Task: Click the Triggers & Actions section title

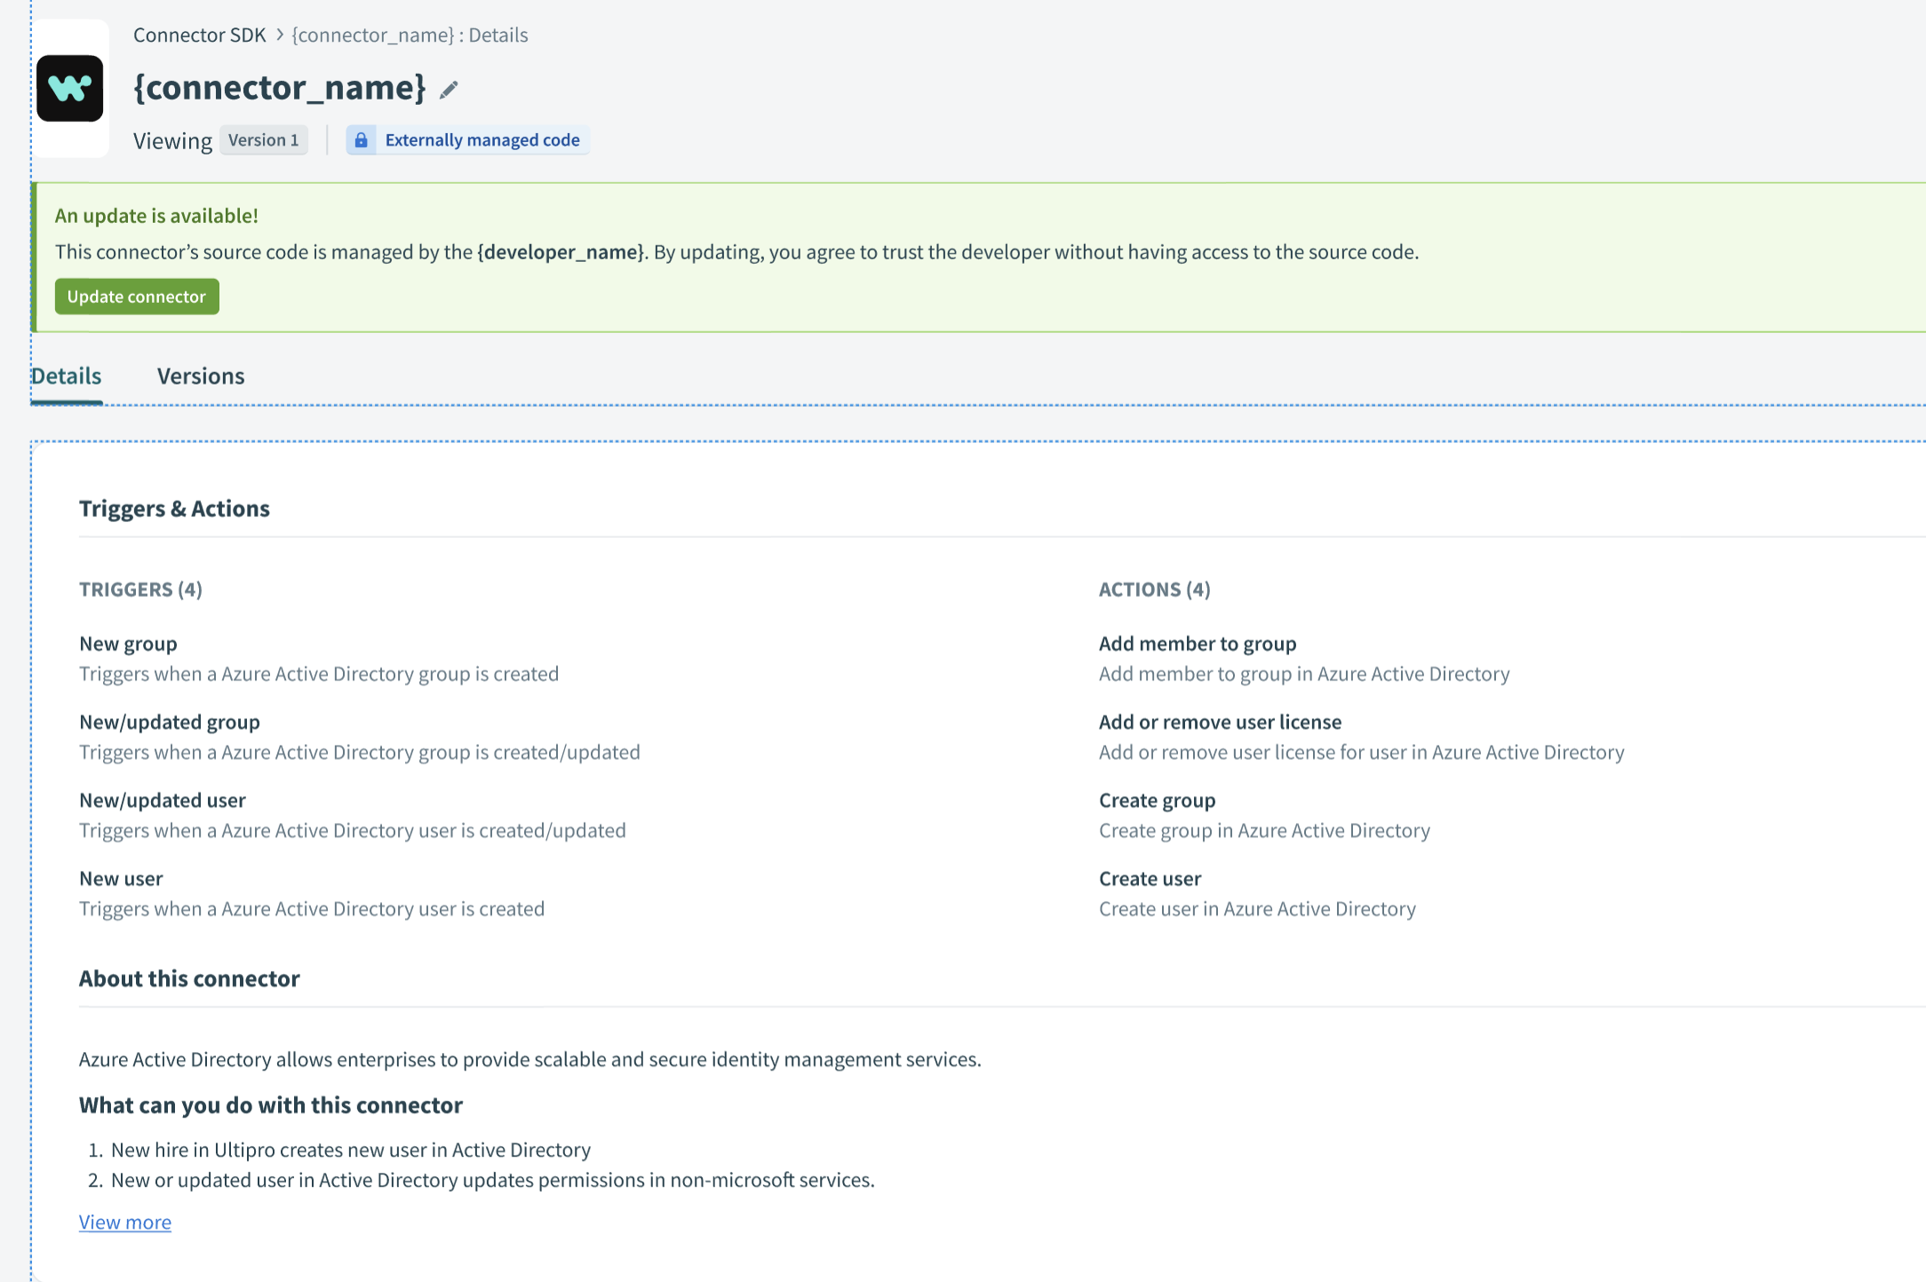Action: click(174, 509)
